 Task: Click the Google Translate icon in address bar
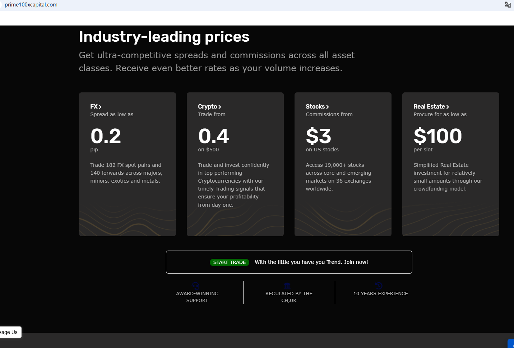(508, 5)
